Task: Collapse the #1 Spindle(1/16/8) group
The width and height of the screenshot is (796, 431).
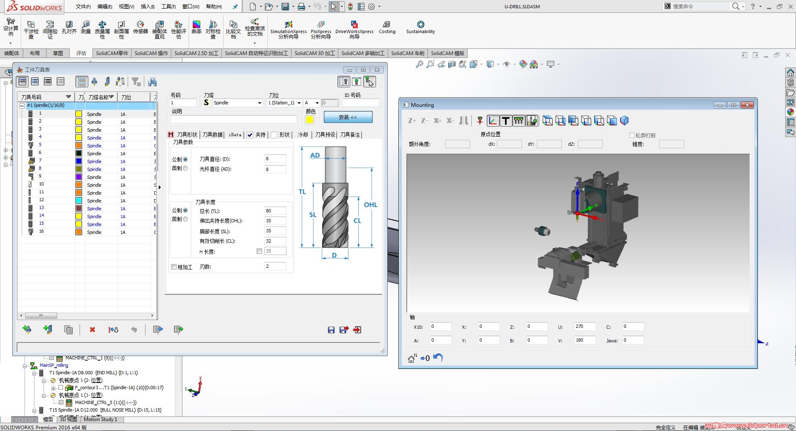Action: click(22, 106)
